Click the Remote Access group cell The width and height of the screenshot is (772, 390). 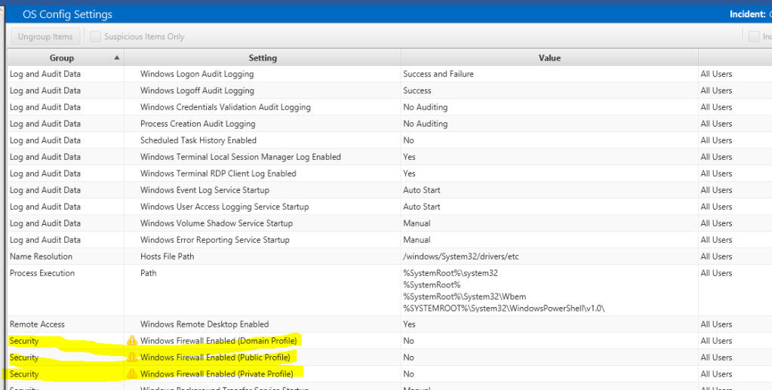coord(37,324)
